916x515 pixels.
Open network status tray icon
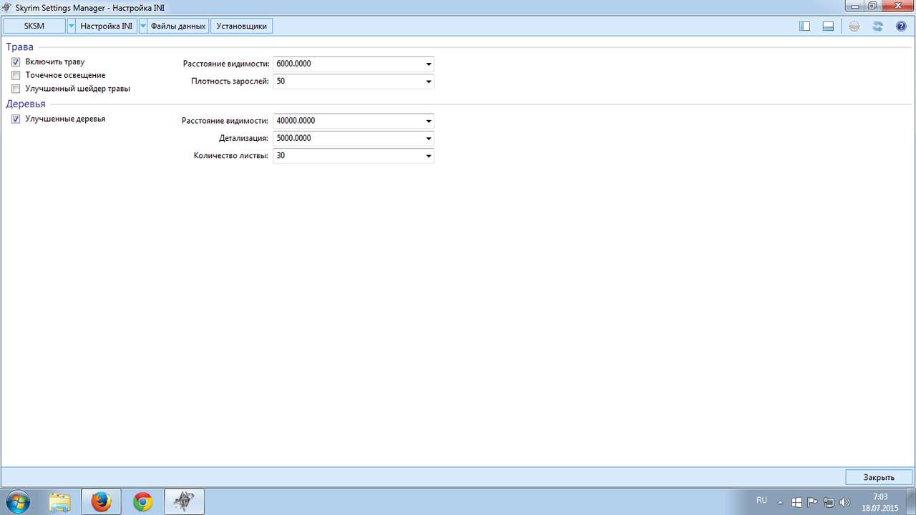coord(829,502)
